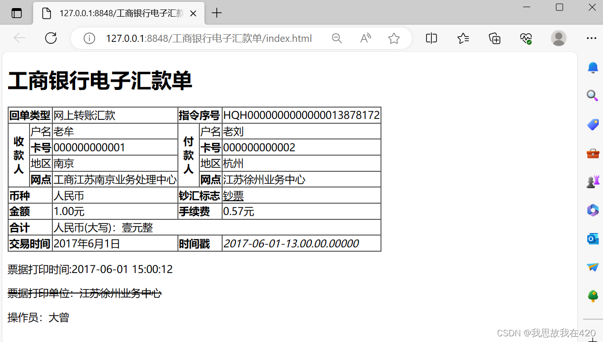Open a new browser tab
This screenshot has width=603, height=342.
[x=216, y=13]
